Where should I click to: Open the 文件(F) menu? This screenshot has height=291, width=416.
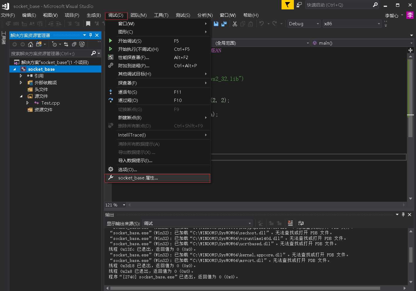tap(8, 15)
